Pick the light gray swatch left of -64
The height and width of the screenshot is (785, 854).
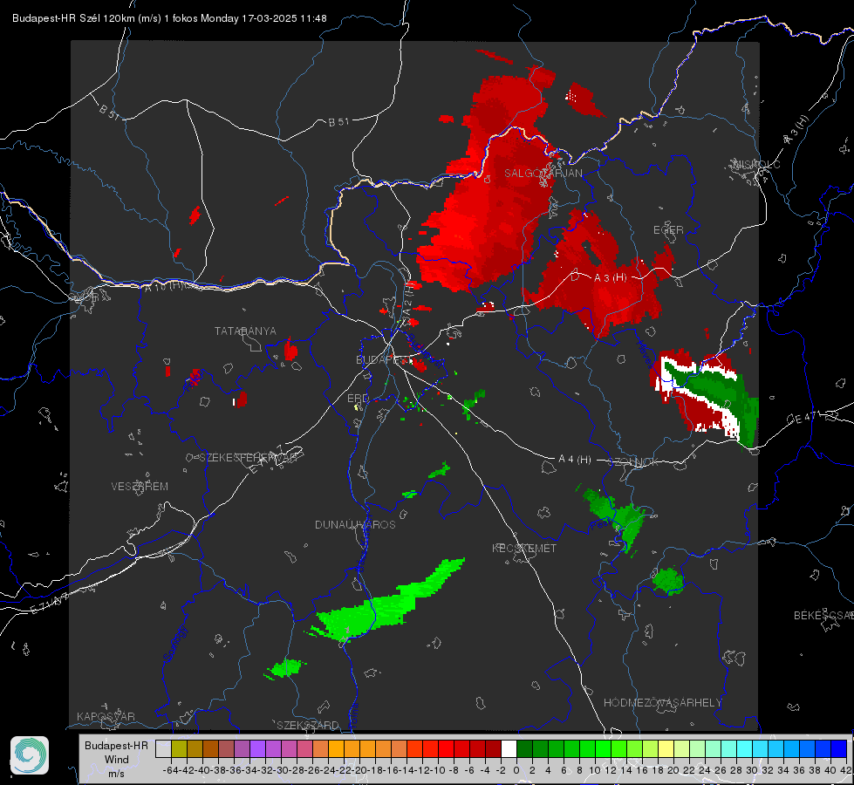tap(163, 748)
